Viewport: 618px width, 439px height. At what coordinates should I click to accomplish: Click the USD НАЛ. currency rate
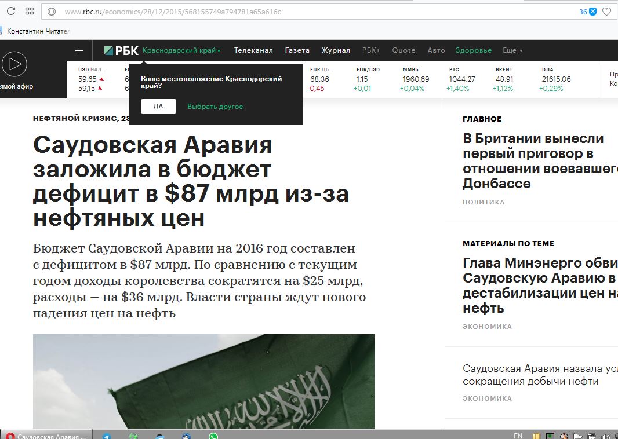pyautogui.click(x=91, y=79)
